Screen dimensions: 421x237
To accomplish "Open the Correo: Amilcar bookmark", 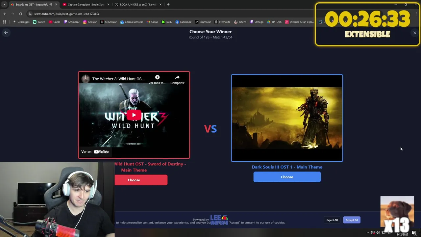I will (132, 22).
